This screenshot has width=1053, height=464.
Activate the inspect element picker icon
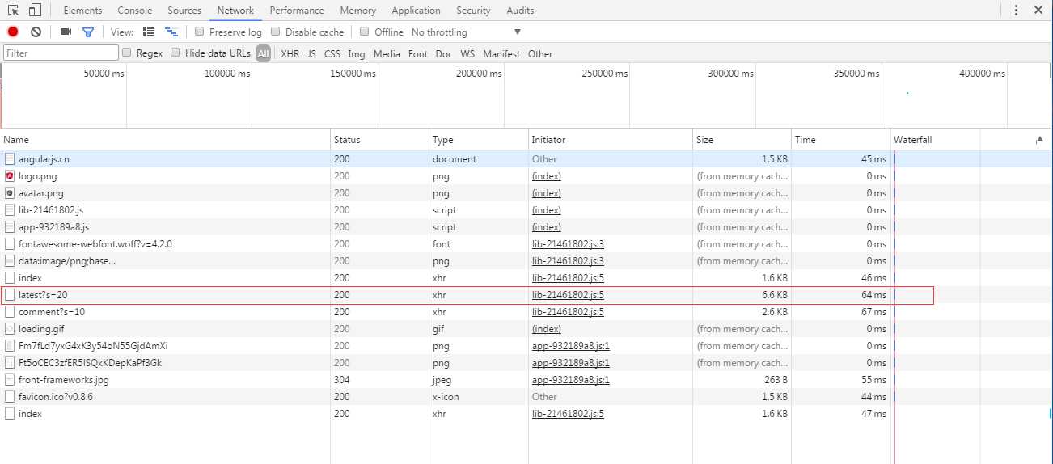click(x=14, y=11)
